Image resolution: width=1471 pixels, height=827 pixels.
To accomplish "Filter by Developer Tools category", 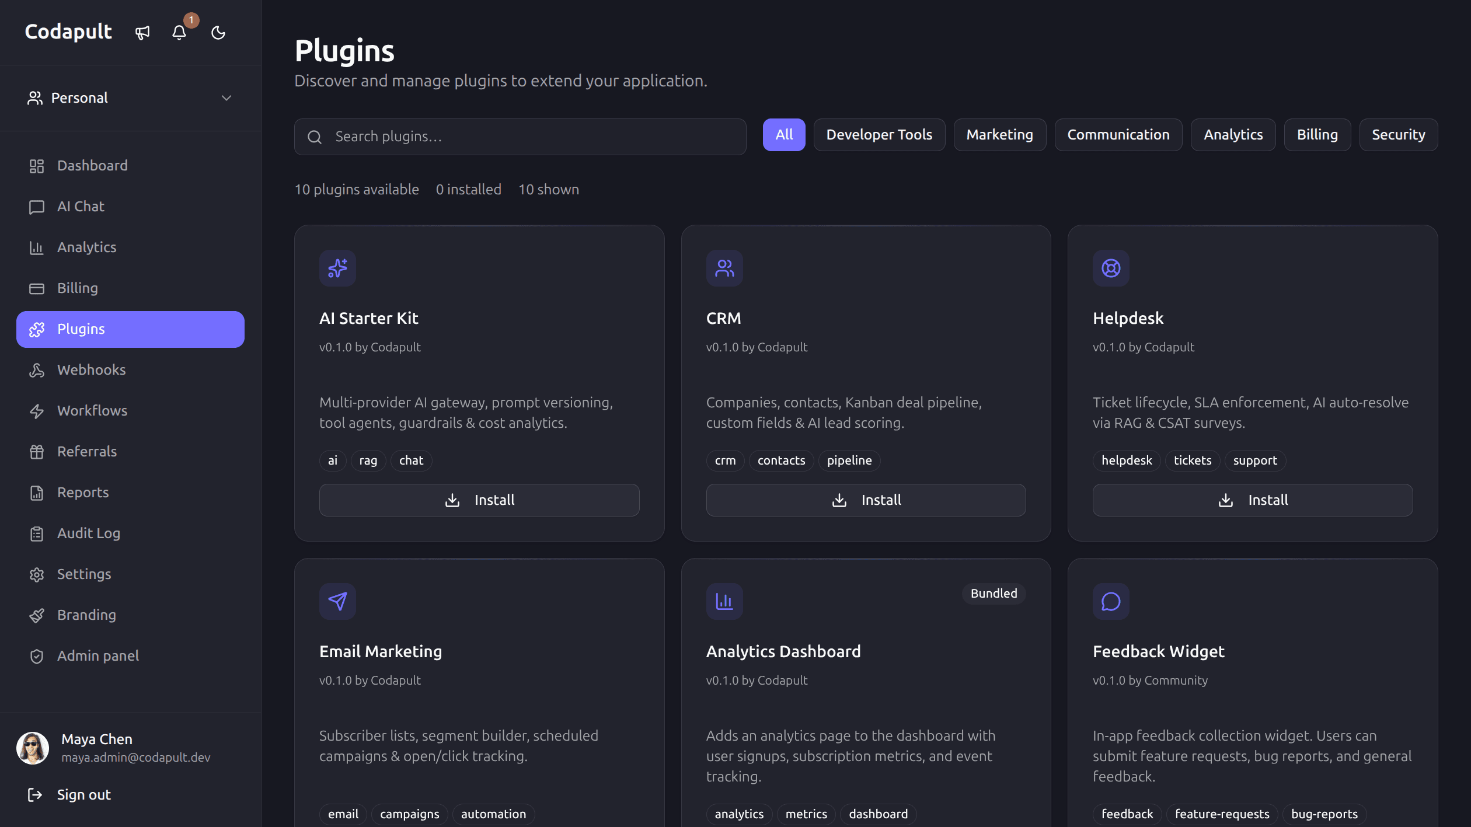I will click(879, 135).
